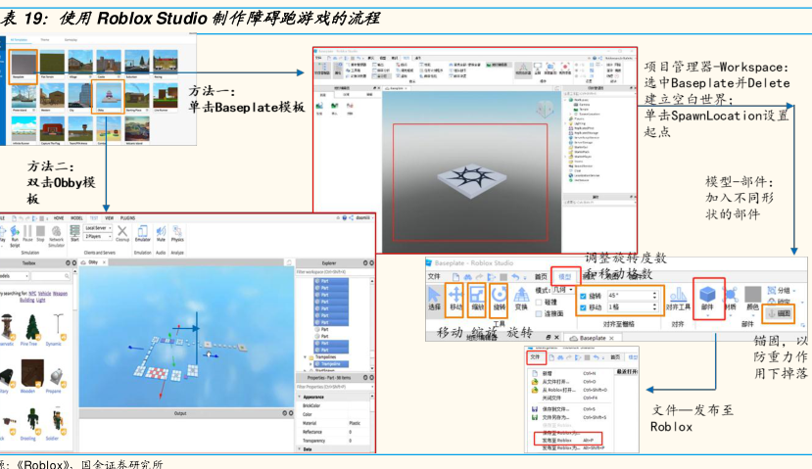Screen dimensions: 812x469
Task: Expand the 部件 (Part) dropdown arrow
Action: tap(707, 314)
